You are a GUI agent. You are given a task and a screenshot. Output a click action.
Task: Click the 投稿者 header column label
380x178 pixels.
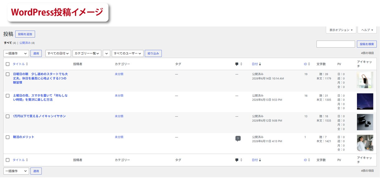click(x=78, y=64)
